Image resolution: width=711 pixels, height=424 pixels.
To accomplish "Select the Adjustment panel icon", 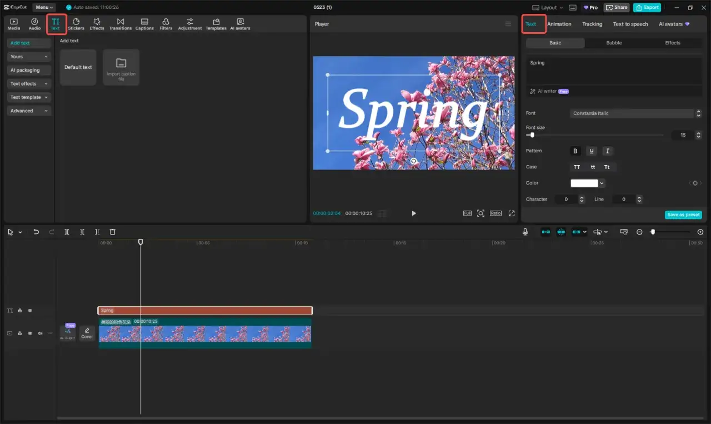I will click(189, 23).
